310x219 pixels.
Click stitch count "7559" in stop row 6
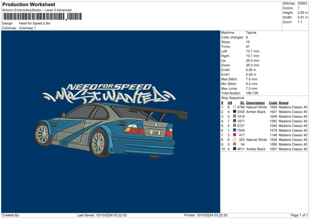pos(241,131)
